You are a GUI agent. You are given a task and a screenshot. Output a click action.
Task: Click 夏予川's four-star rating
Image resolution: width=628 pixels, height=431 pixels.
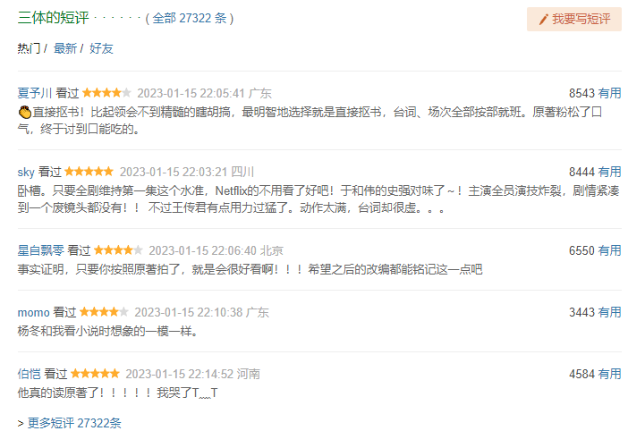(x=106, y=93)
